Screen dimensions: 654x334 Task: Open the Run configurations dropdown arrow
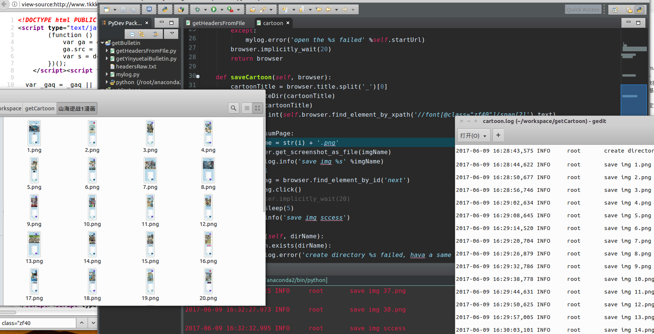(x=222, y=10)
